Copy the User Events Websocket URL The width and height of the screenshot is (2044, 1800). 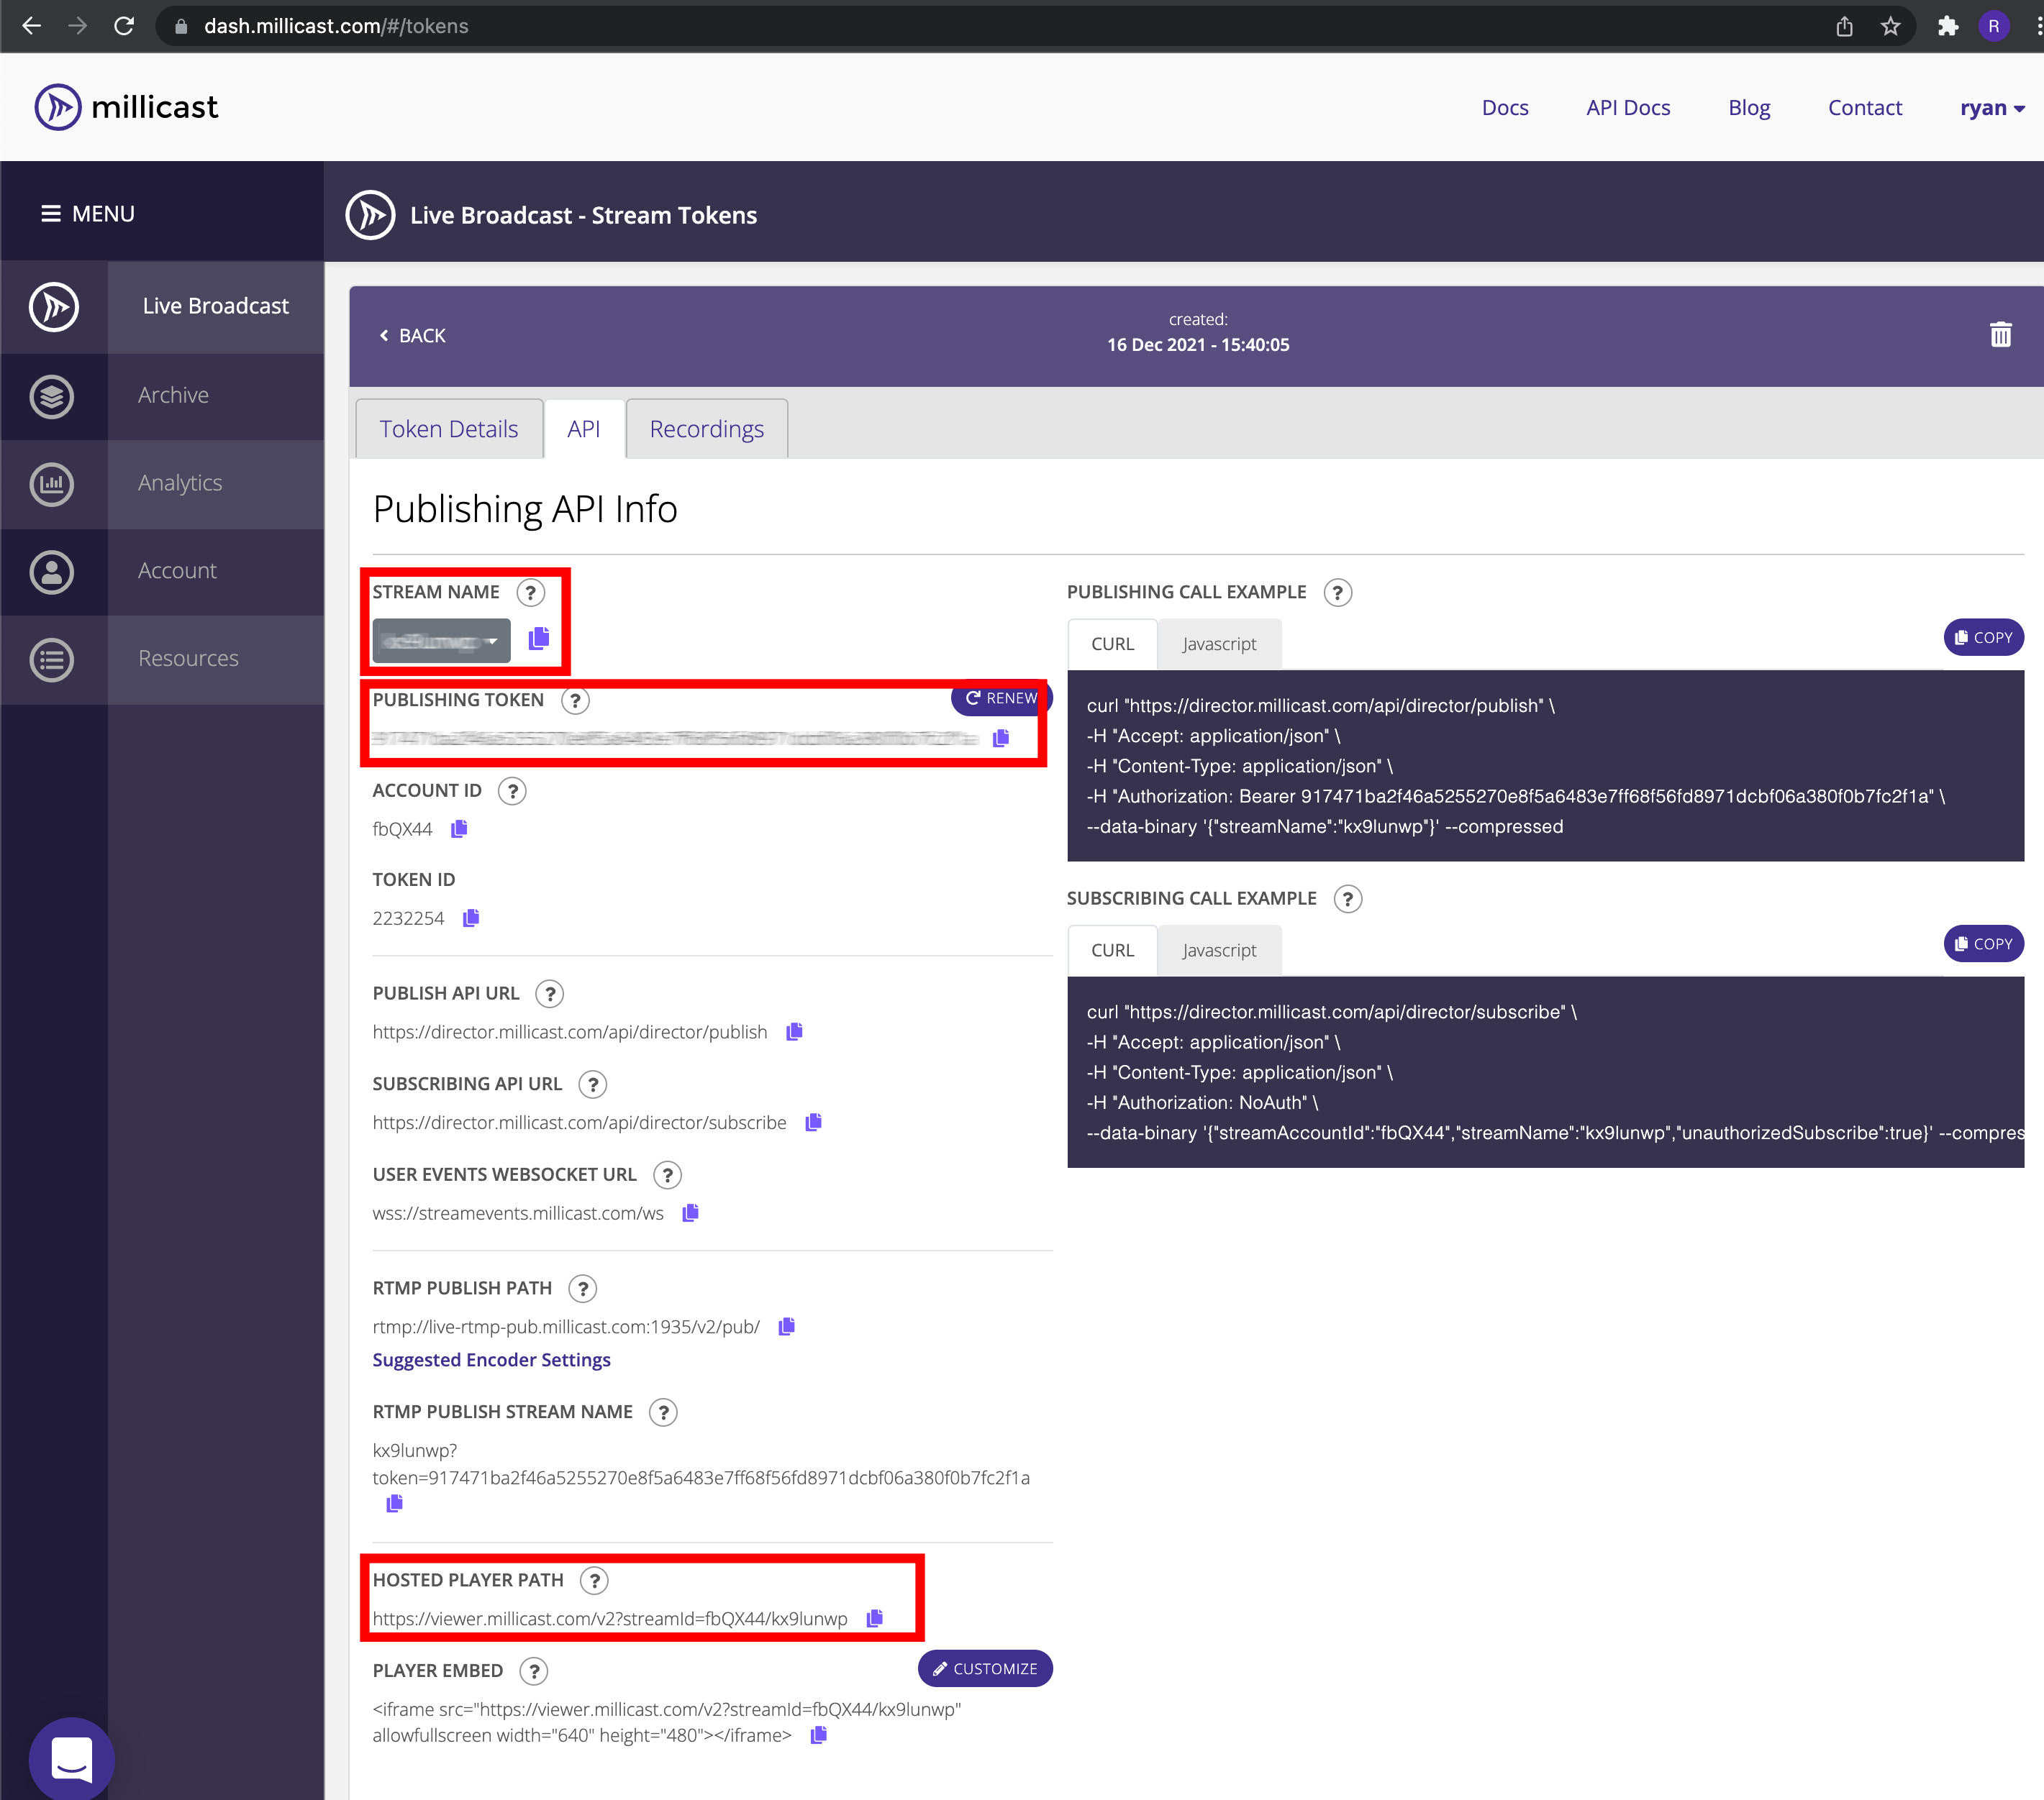point(690,1212)
